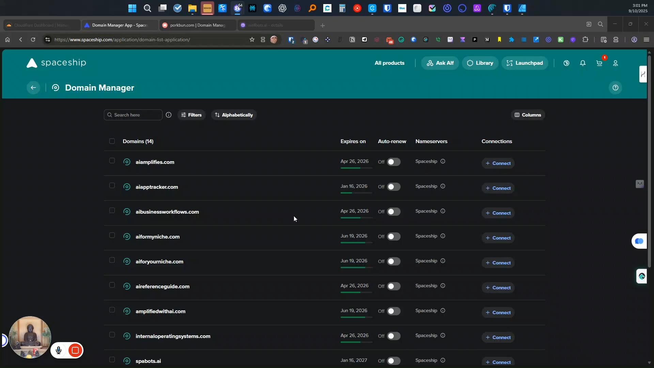The width and height of the screenshot is (654, 368).
Task: Click the search info icon
Action: pos(169,115)
